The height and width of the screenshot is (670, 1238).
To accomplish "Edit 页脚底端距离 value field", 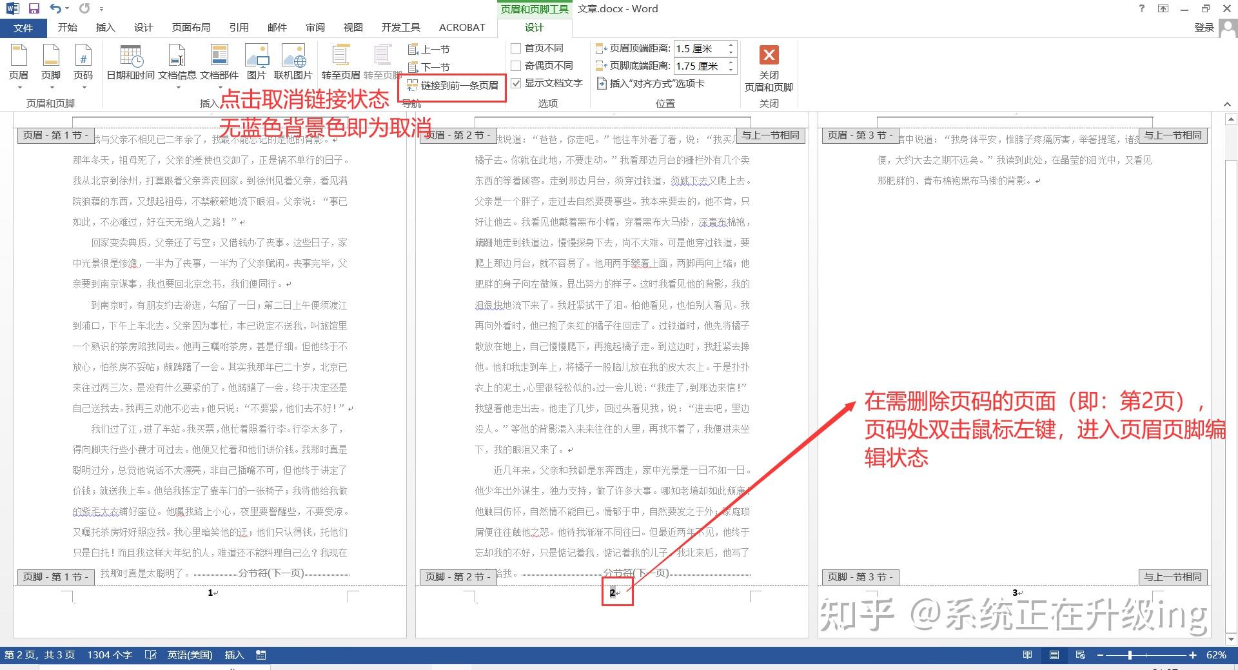I will coord(699,66).
